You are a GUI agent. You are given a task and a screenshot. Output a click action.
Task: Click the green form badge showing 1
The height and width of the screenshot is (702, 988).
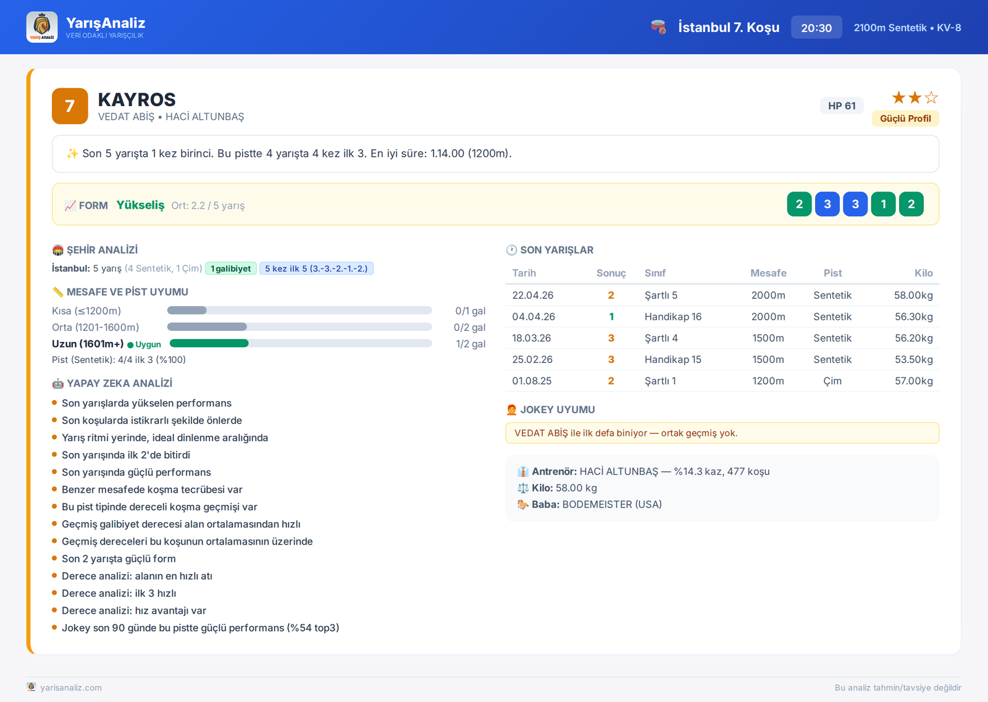click(x=883, y=204)
